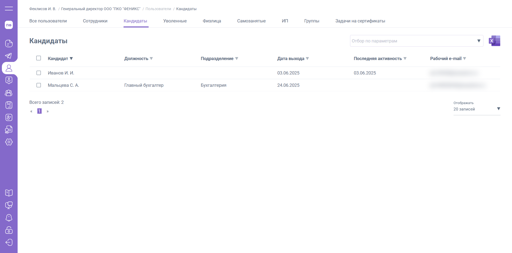Image resolution: width=512 pixels, height=253 pixels.
Task: Open the notifications bell icon
Action: [x=9, y=218]
